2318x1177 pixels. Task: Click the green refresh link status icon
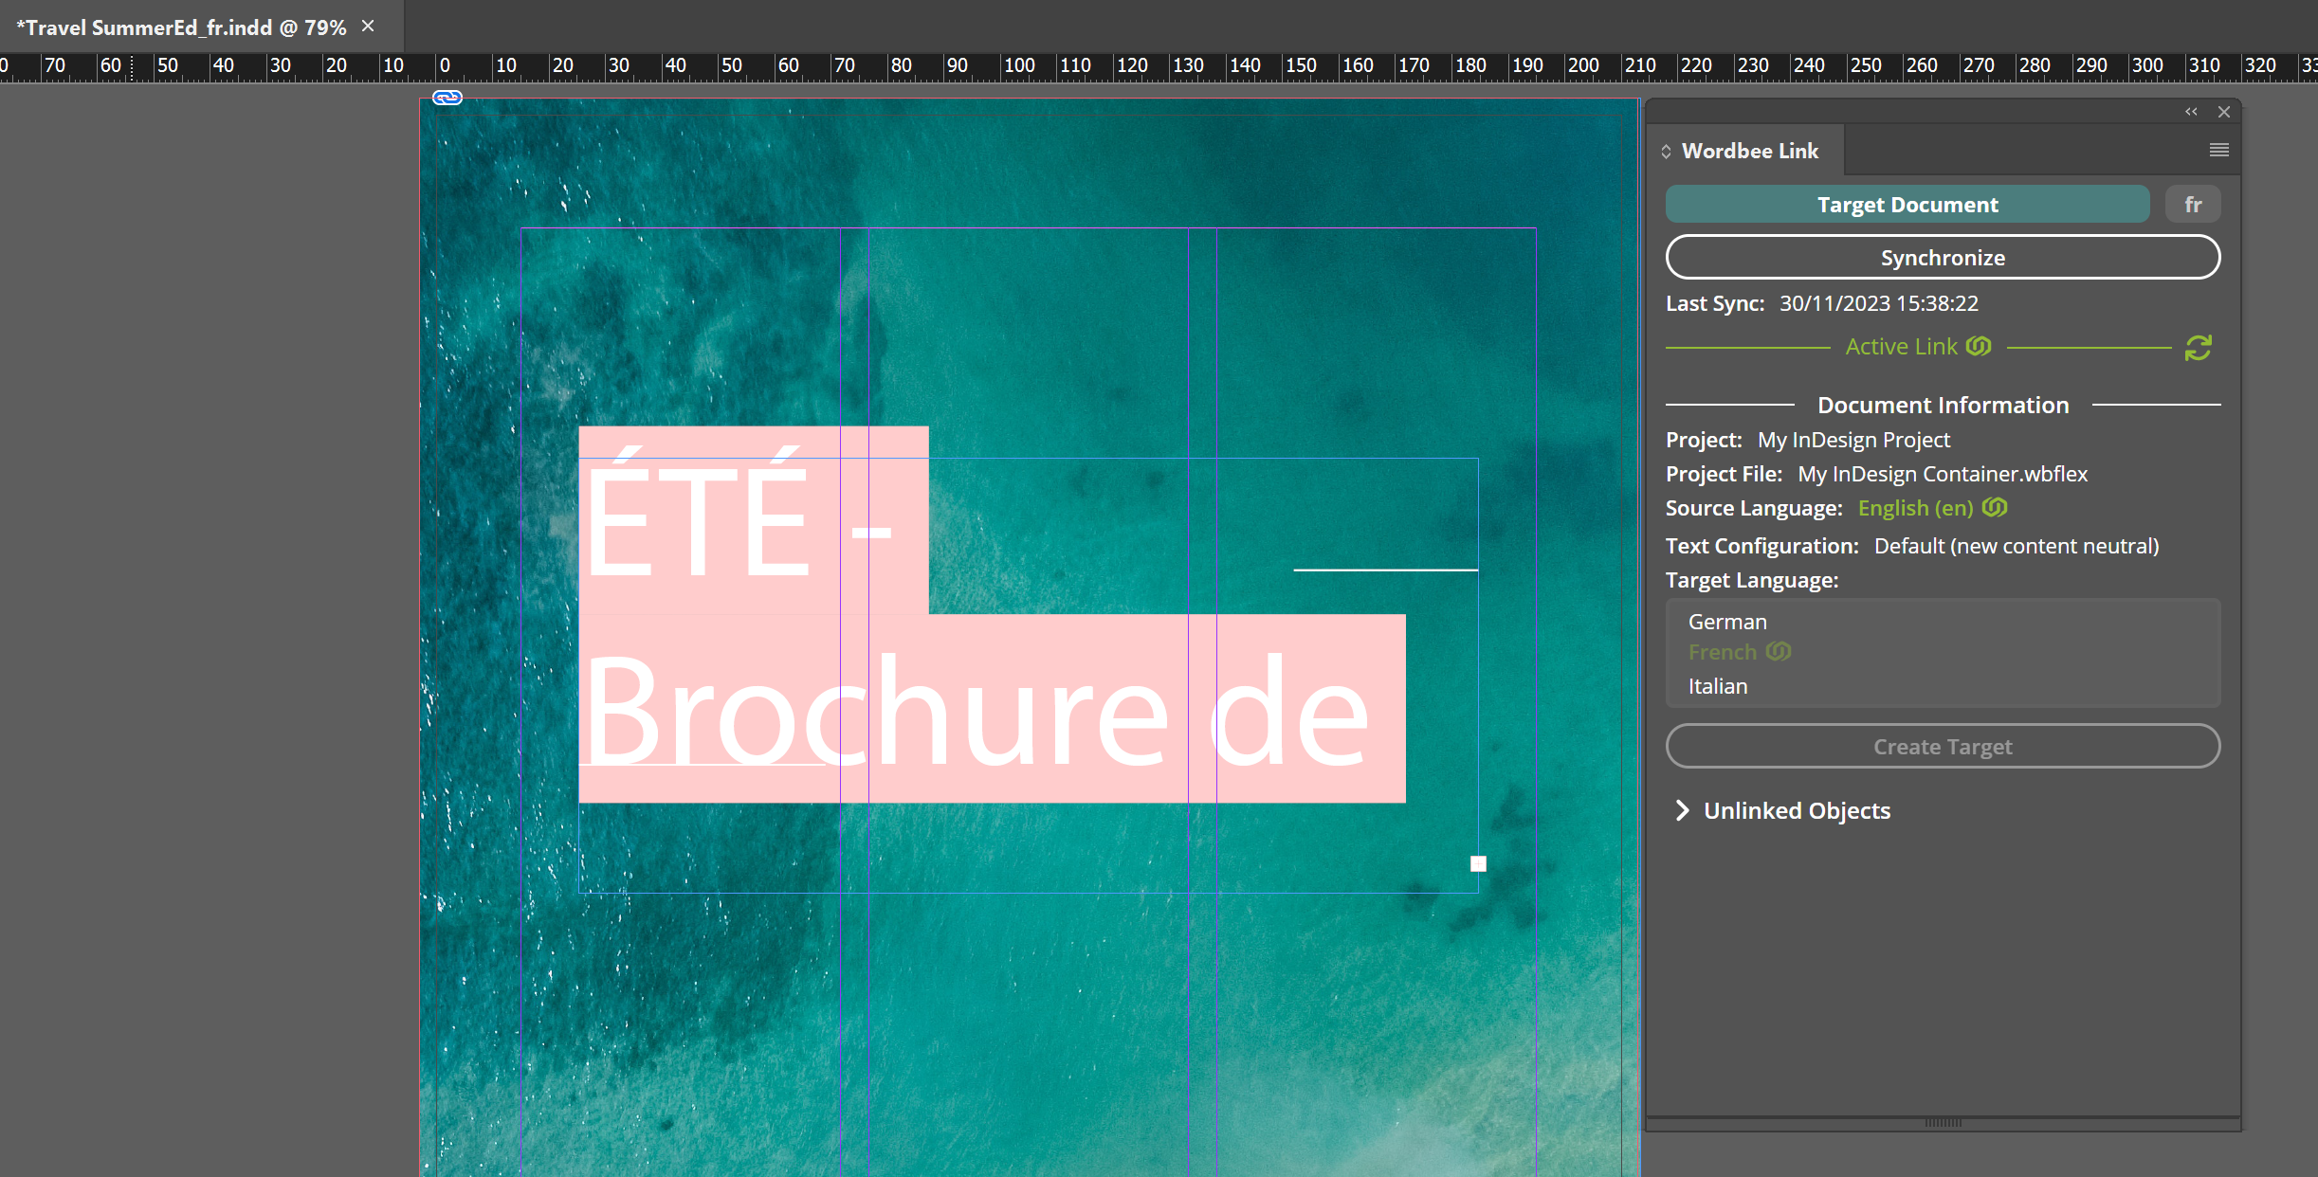[2198, 348]
